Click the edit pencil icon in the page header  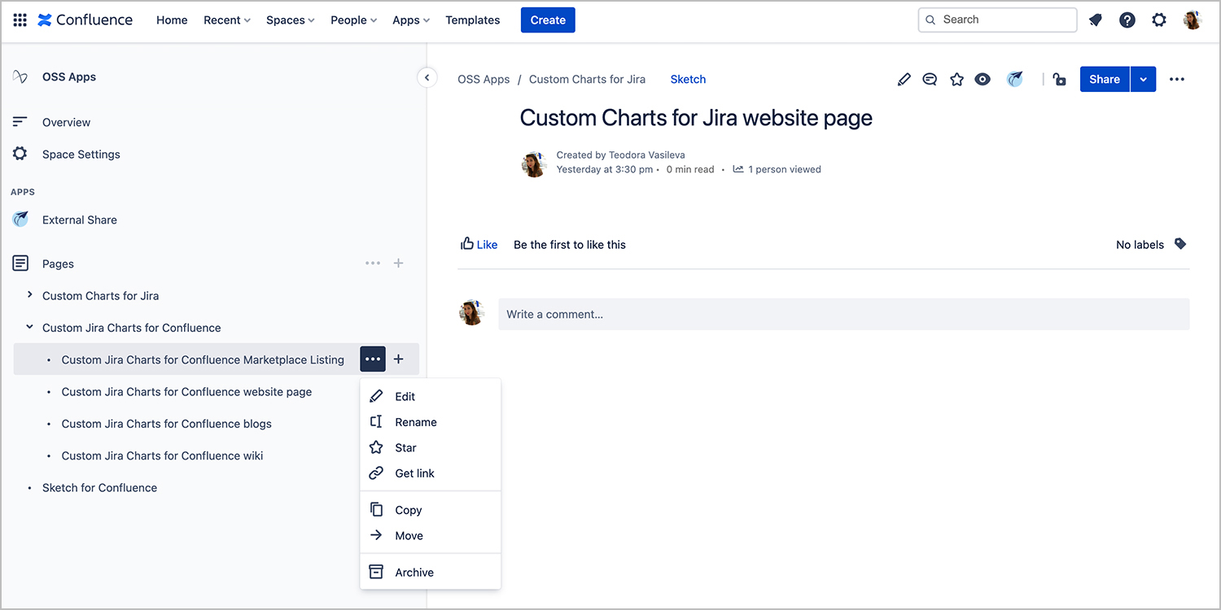904,79
